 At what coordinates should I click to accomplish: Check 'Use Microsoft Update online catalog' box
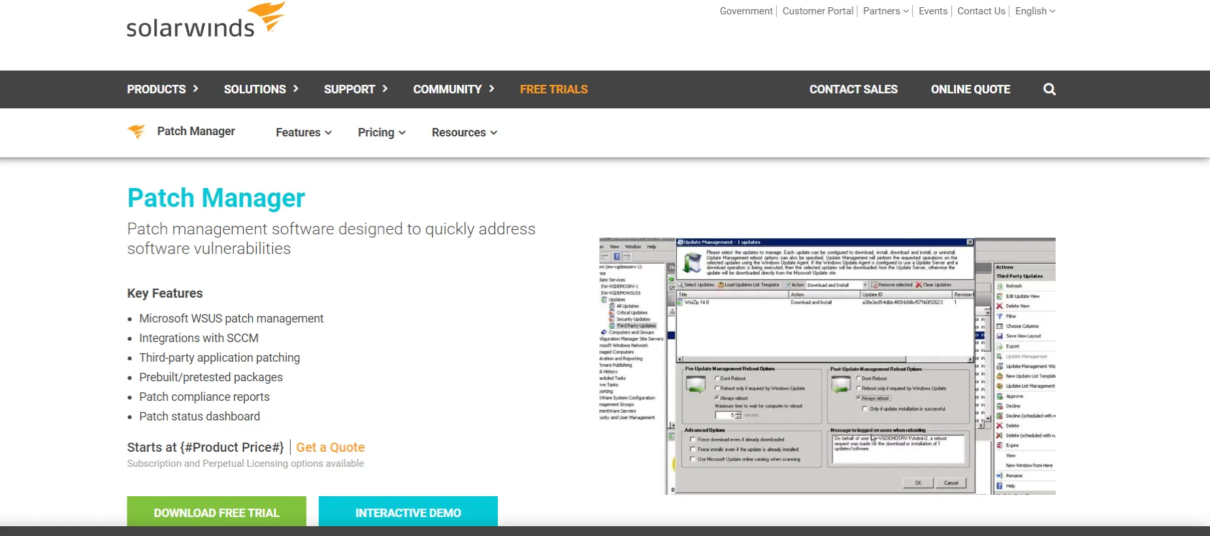[693, 459]
